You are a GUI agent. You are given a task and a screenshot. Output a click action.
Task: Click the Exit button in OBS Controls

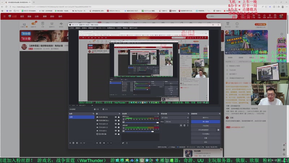coord(206,142)
